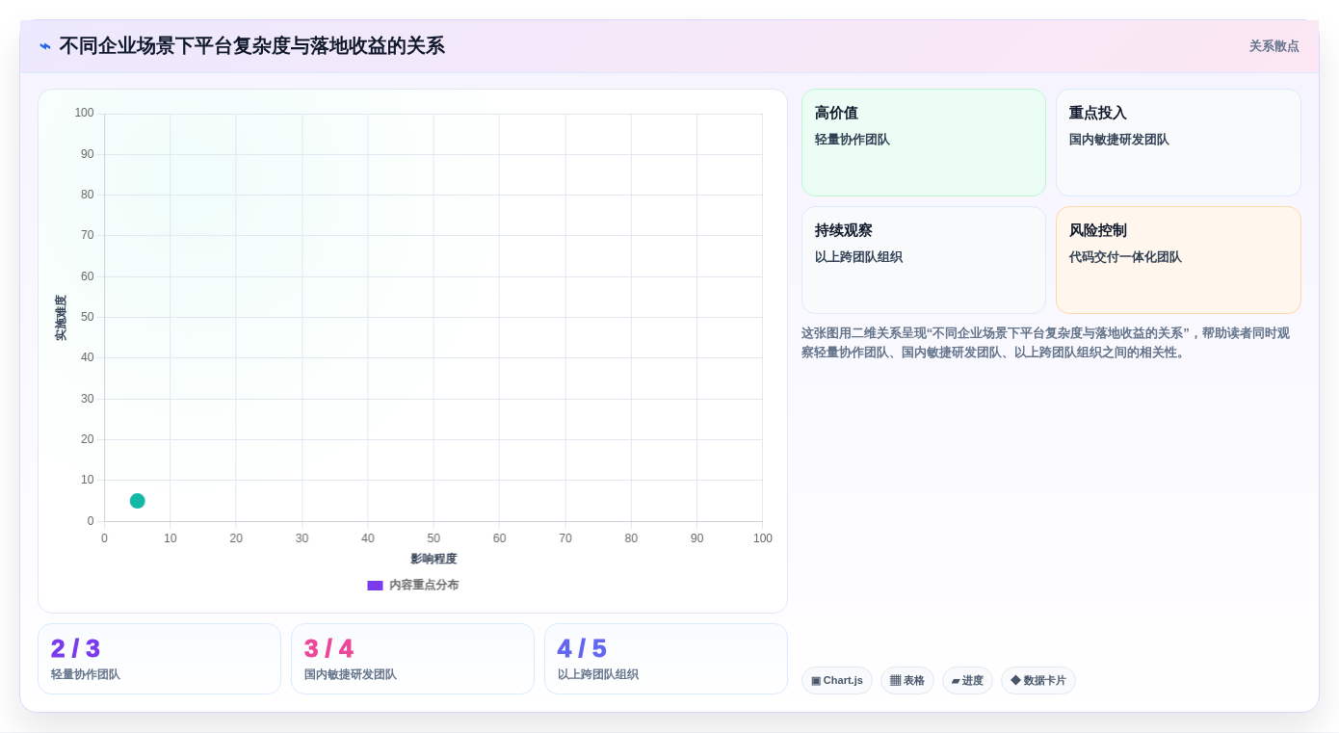The height and width of the screenshot is (733, 1339).
Task: Click the 表格 tag chip
Action: [907, 681]
